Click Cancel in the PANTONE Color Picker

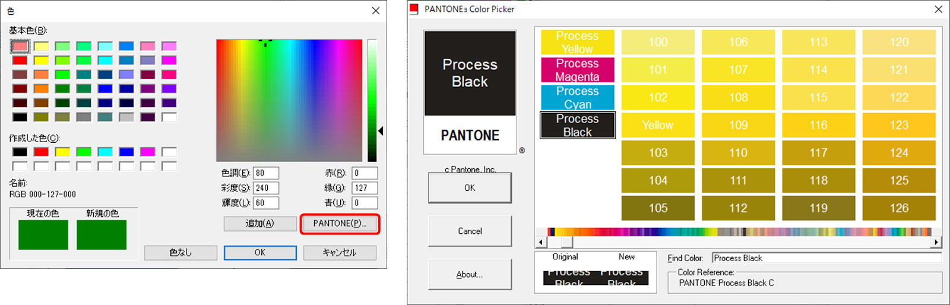coord(470,231)
